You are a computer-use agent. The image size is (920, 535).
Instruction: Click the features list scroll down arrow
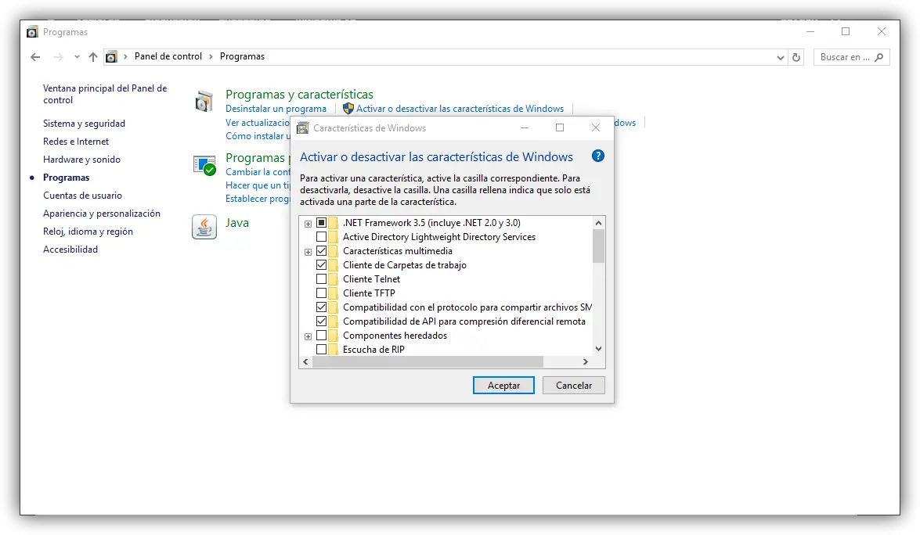[598, 349]
